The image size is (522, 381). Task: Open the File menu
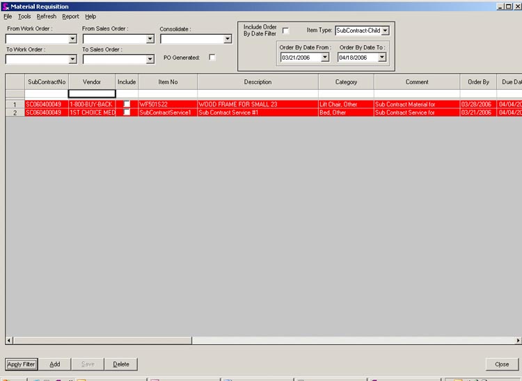(x=8, y=16)
